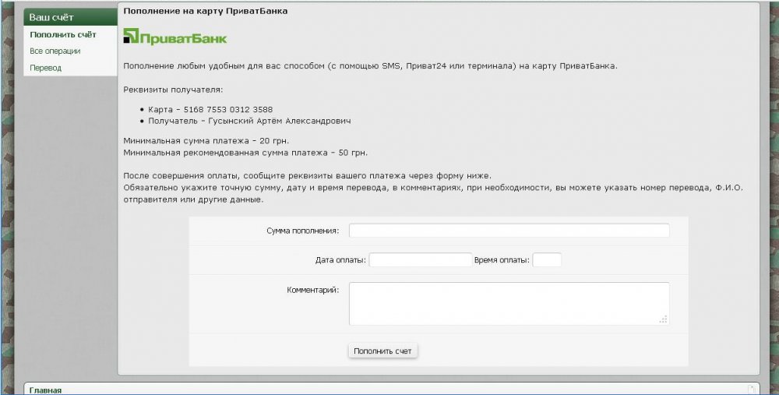Click the Ваш счёт sidebar header
Image resolution: width=779 pixels, height=395 pixels.
point(71,17)
